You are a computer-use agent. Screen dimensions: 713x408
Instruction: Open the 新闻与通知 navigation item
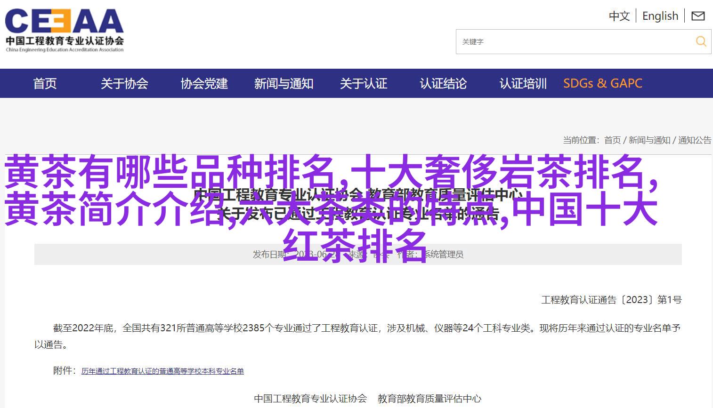284,84
